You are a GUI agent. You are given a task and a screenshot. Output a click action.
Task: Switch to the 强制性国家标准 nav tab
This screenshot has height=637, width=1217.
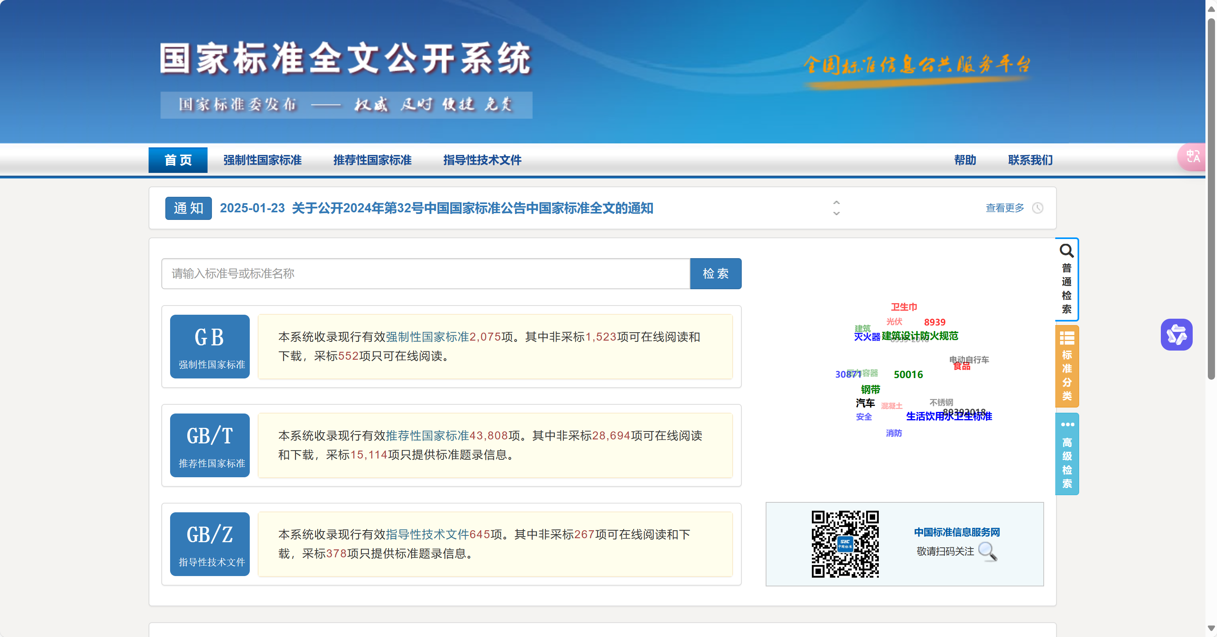[x=262, y=160]
